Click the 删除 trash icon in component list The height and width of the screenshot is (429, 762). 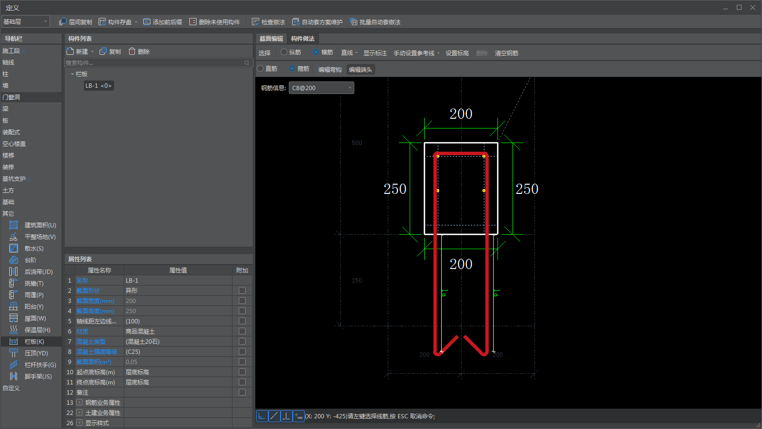pos(132,51)
